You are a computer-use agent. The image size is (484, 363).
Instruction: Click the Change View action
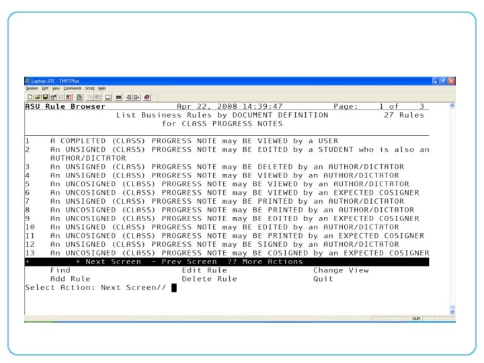pos(341,270)
